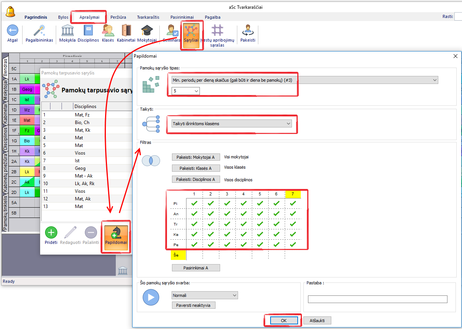Click the Pastaba note input field

pyautogui.click(x=377, y=299)
